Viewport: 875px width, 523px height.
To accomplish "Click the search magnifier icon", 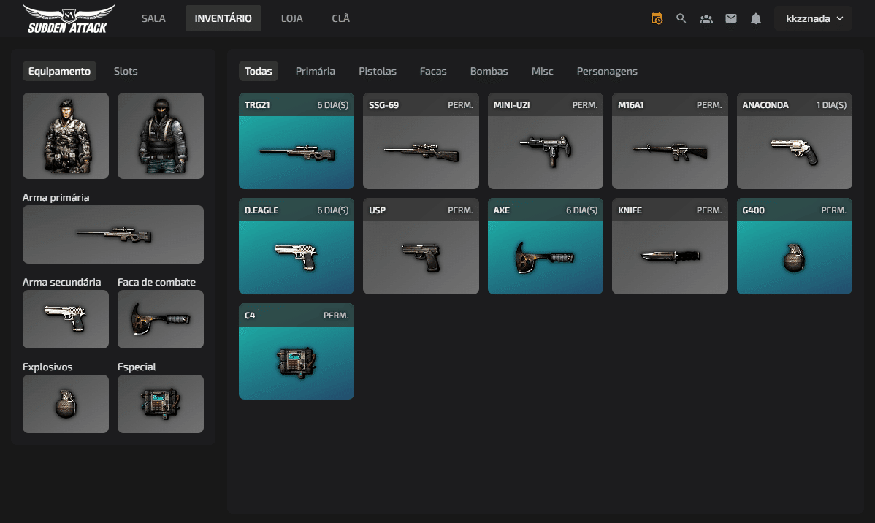I will [681, 18].
